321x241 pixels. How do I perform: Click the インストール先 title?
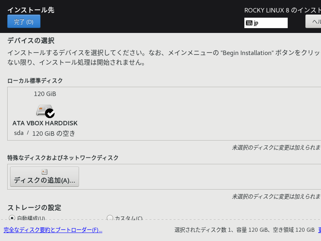31,10
